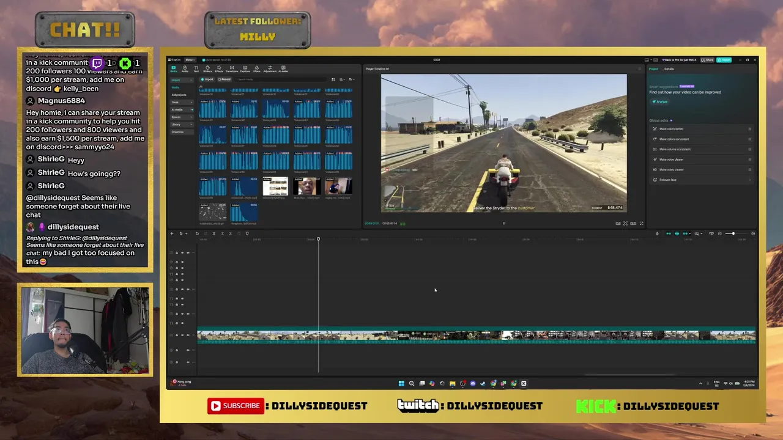Image resolution: width=783 pixels, height=440 pixels.
Task: Open the Adjustment tool tab
Action: click(270, 68)
